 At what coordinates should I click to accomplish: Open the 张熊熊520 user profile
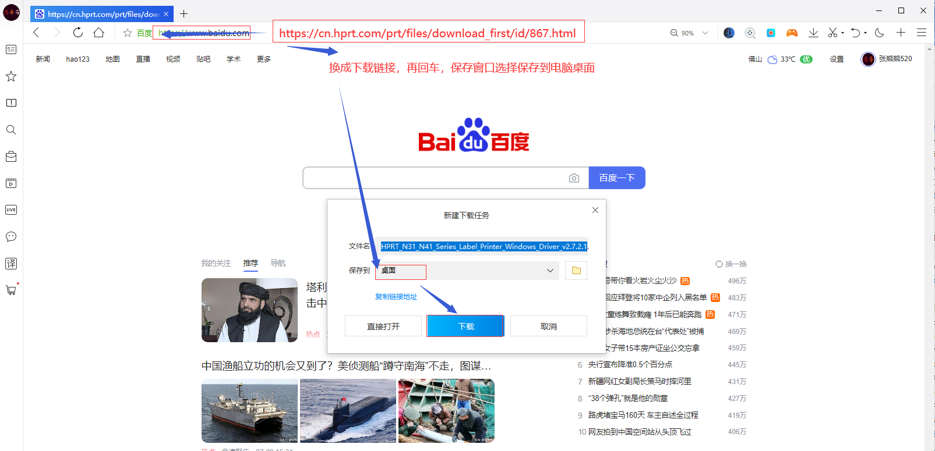pyautogui.click(x=887, y=59)
